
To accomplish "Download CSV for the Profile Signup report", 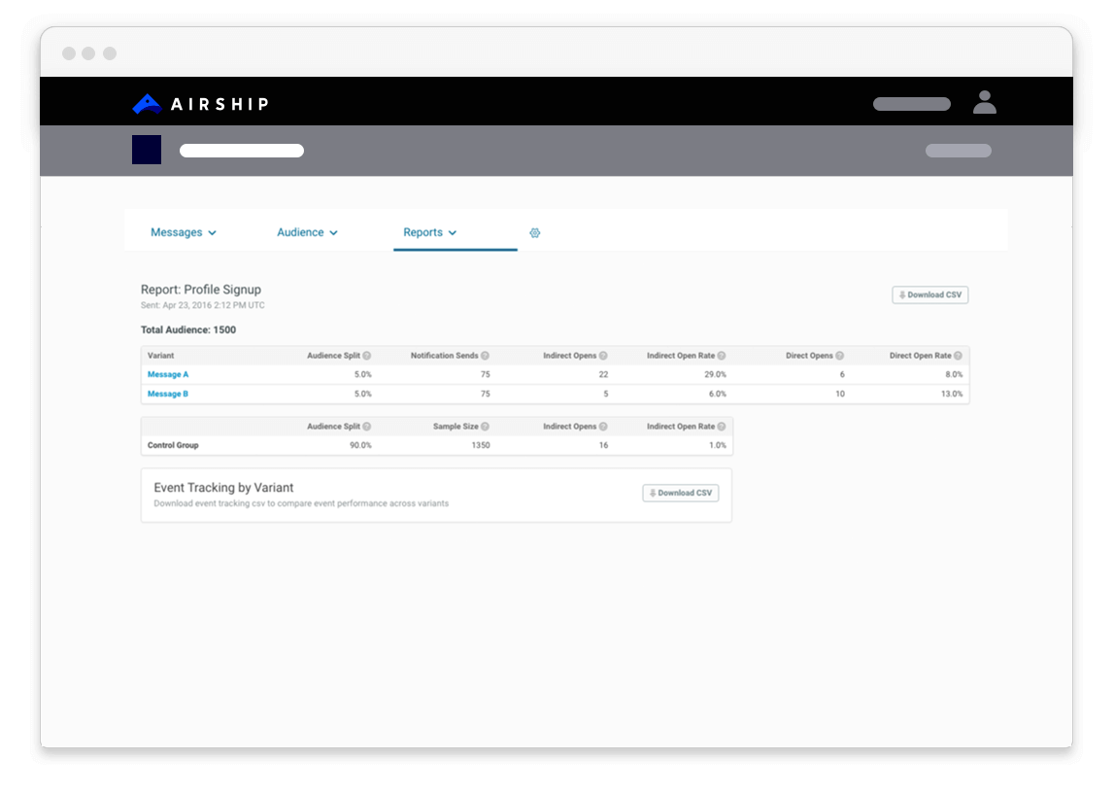I will [929, 294].
